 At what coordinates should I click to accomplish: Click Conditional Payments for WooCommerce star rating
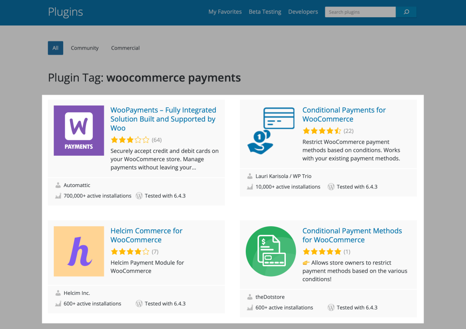[x=322, y=131]
